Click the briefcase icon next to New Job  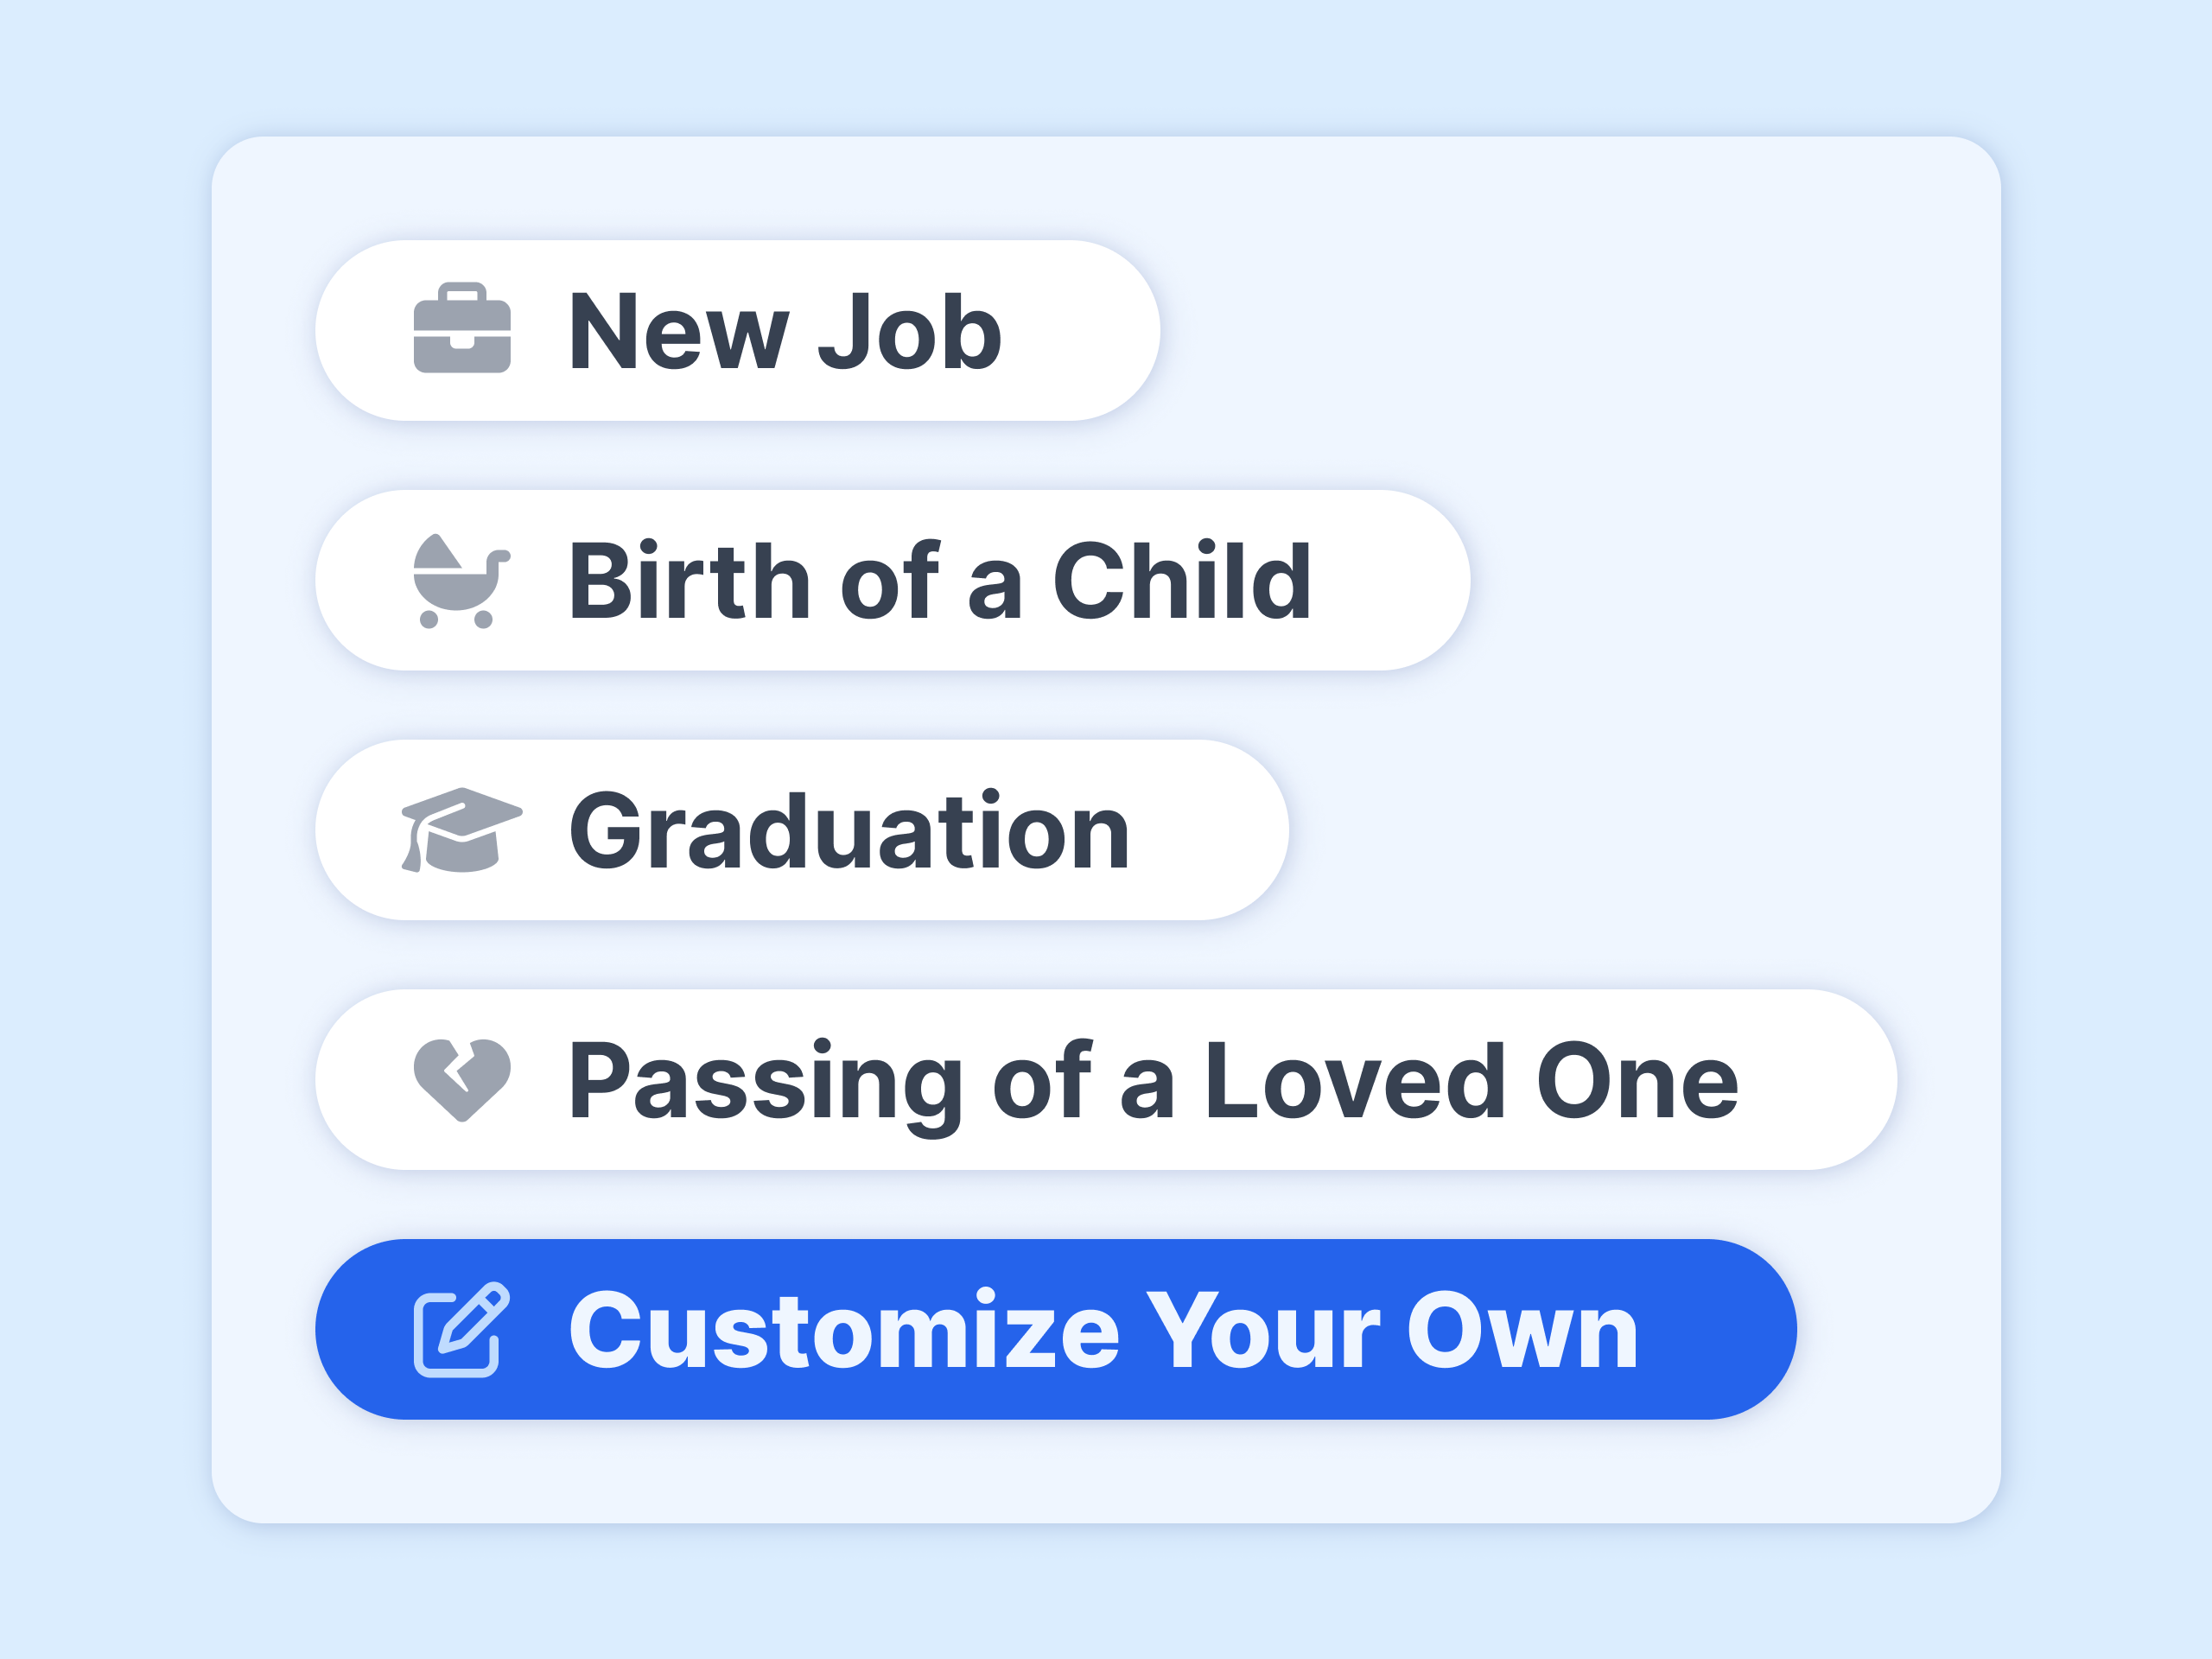pyautogui.click(x=463, y=330)
